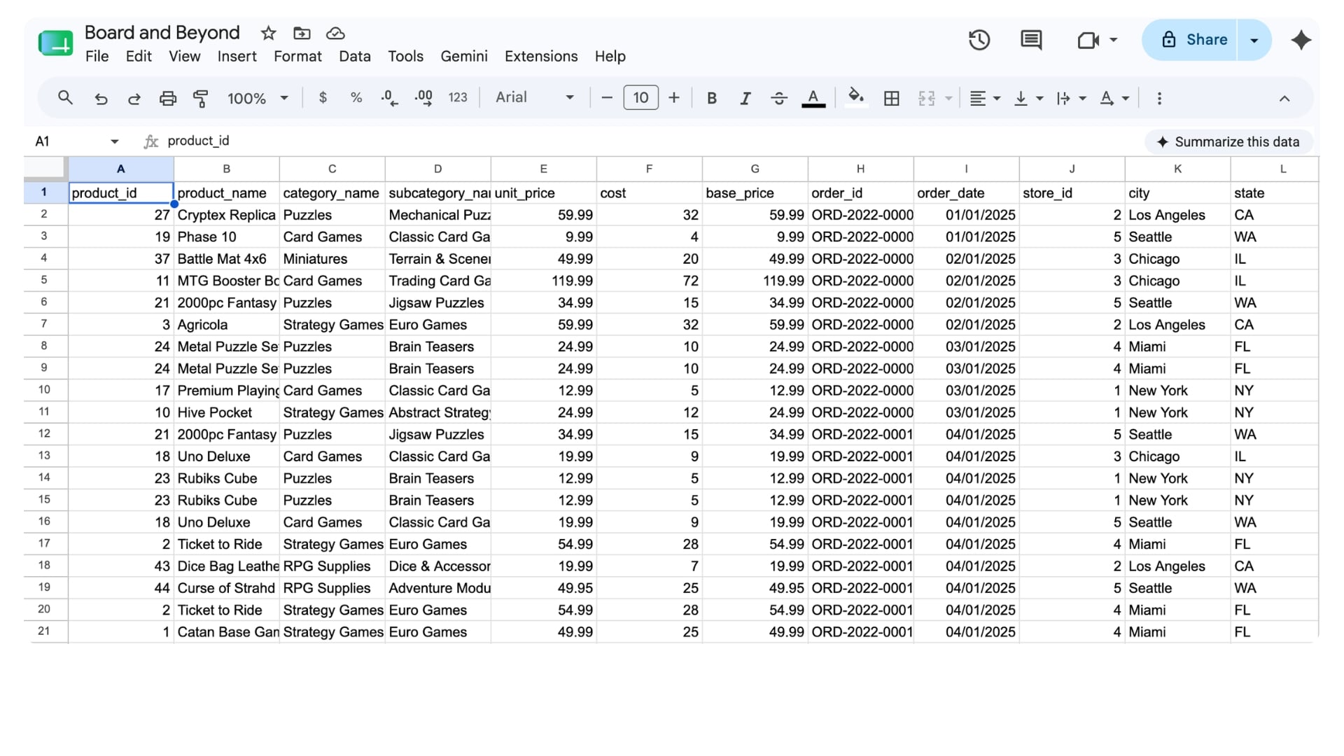Open the Edit menu
Viewport: 1344px width, 756px height.
tap(139, 57)
